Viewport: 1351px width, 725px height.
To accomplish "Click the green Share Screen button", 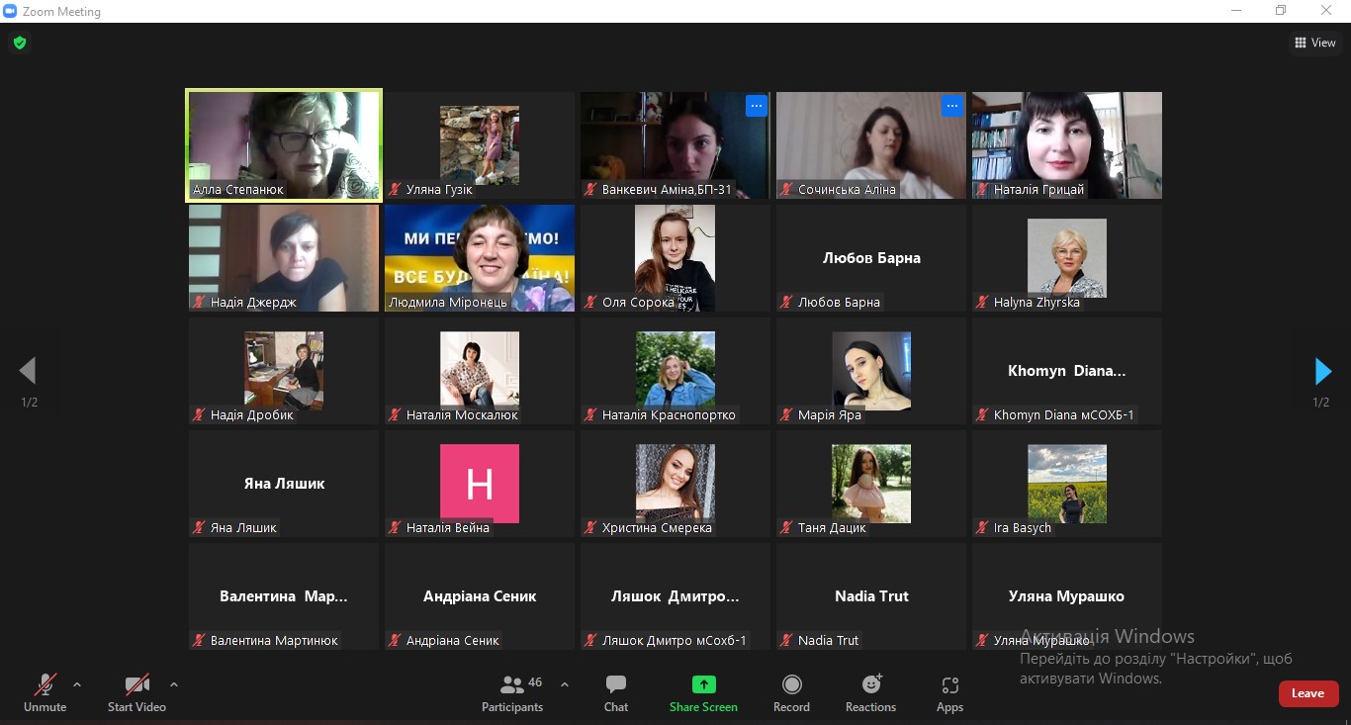I will tap(703, 692).
